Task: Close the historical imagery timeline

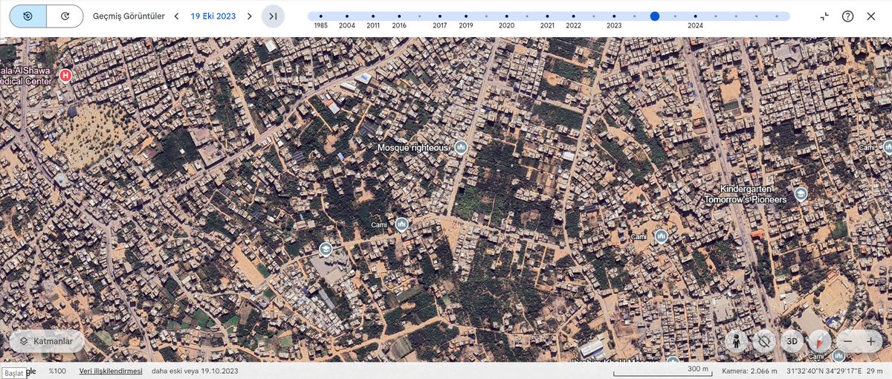Action: click(x=871, y=16)
